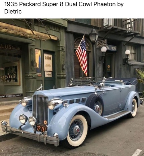Open the blue Packard car photo

pos(72,87)
